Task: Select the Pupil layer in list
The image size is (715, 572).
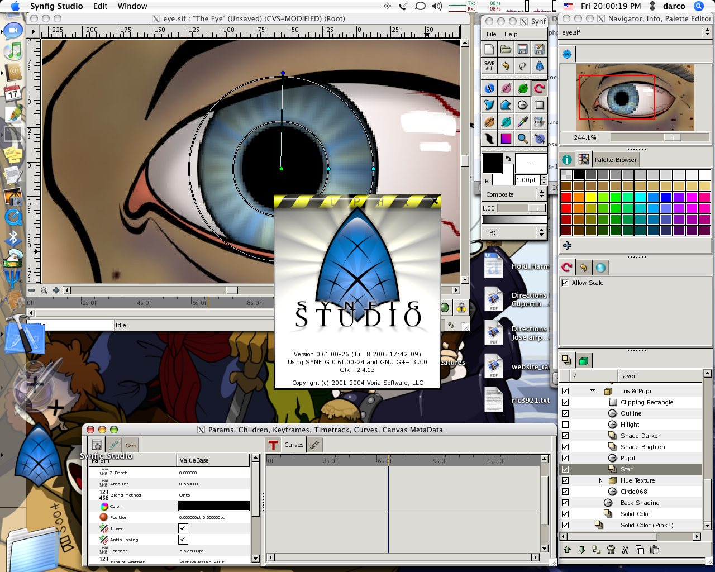Action: click(x=627, y=458)
